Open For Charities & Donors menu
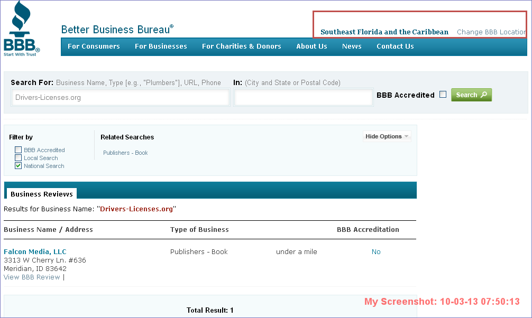 click(242, 46)
